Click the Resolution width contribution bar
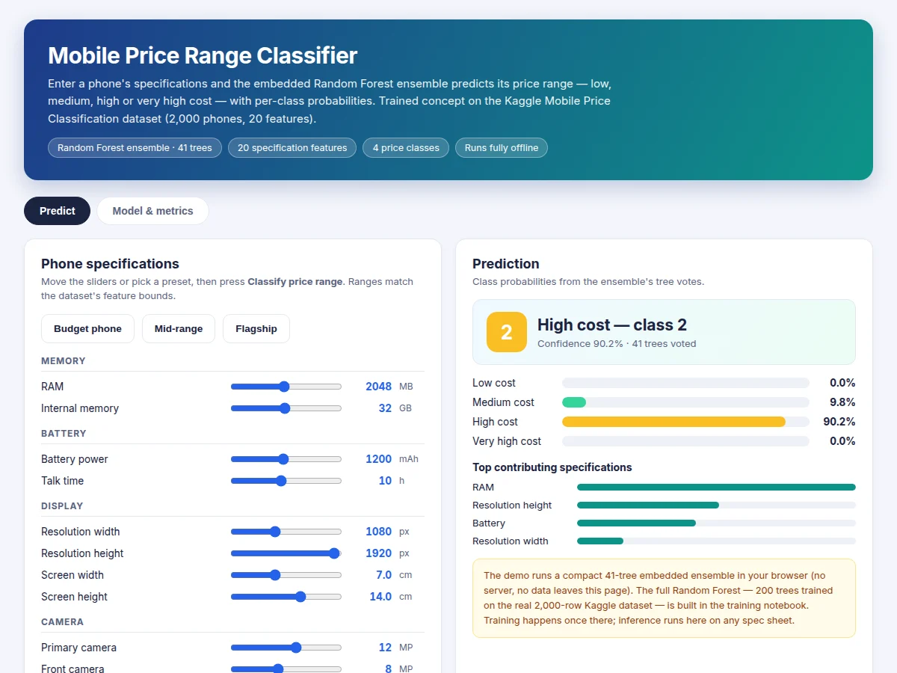 pyautogui.click(x=716, y=541)
